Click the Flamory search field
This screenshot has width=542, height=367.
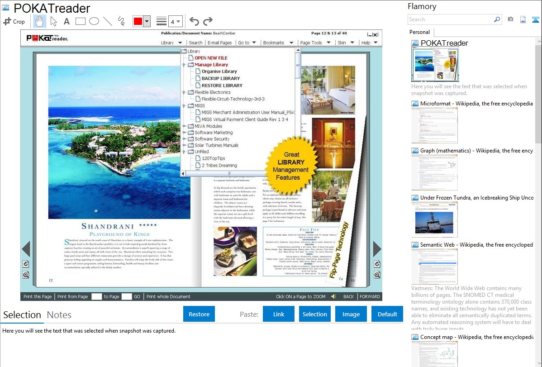(x=451, y=19)
